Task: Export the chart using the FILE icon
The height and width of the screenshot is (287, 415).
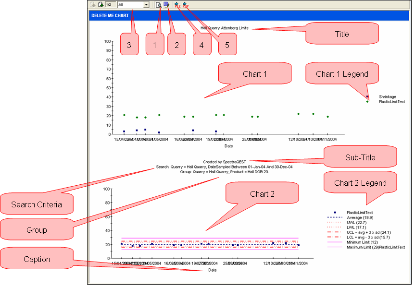Action: click(x=177, y=5)
